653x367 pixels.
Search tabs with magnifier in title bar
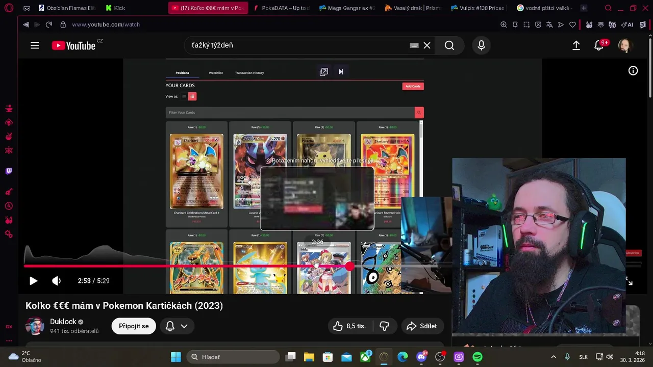tap(608, 8)
